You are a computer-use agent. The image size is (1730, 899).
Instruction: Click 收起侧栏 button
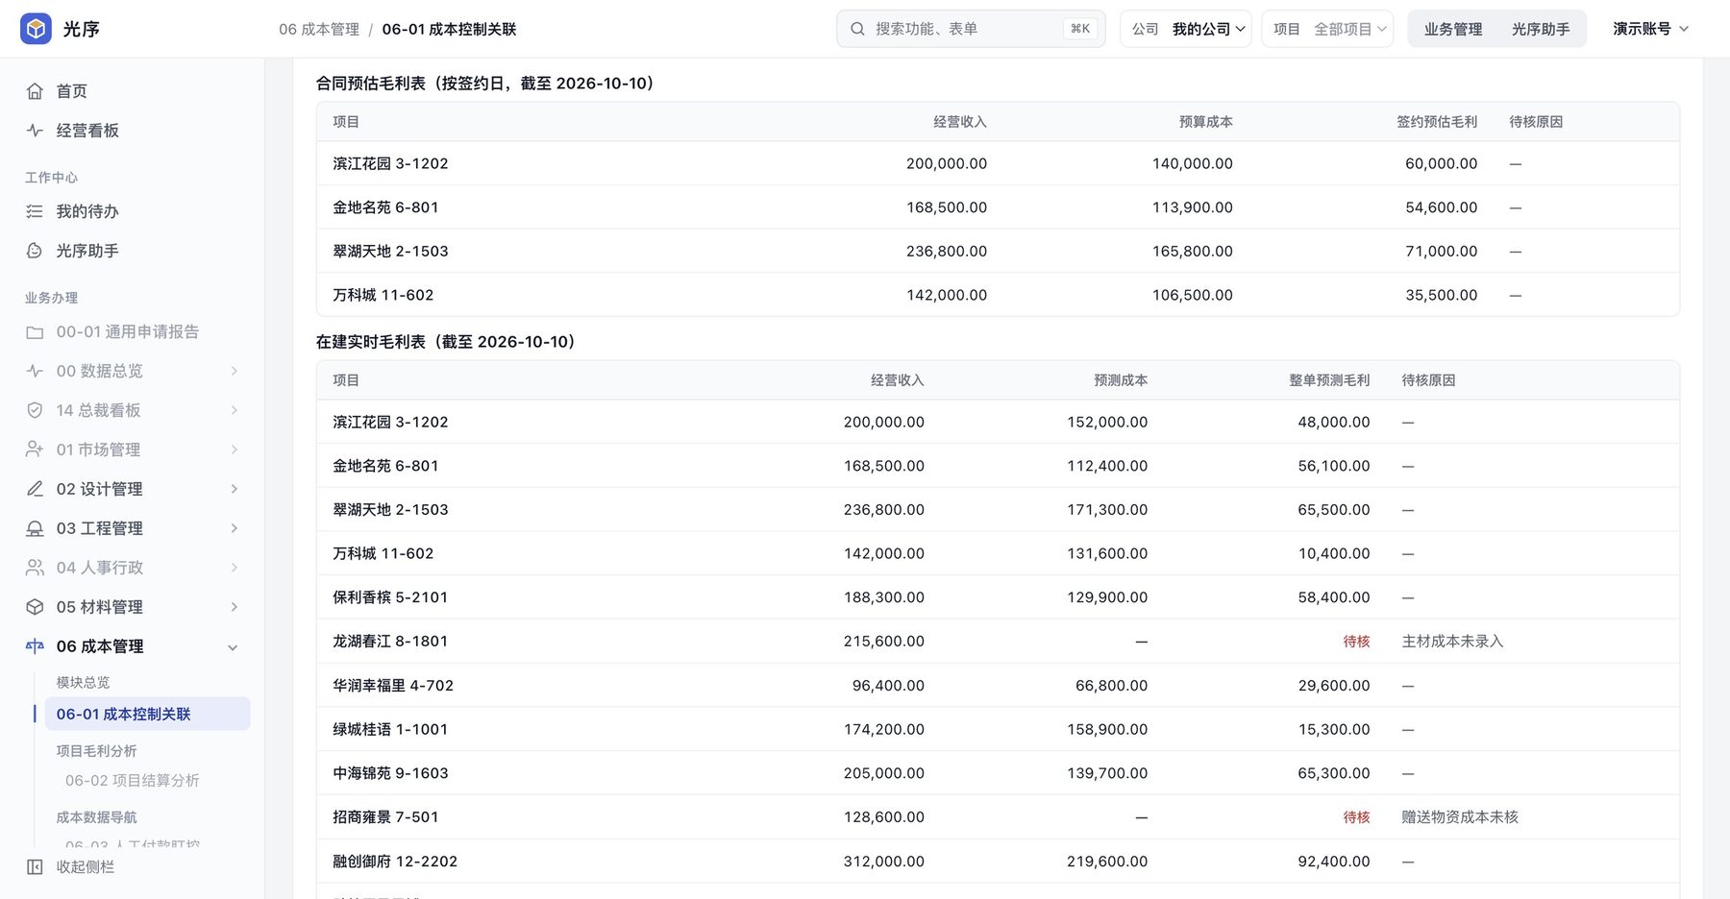coord(70,867)
